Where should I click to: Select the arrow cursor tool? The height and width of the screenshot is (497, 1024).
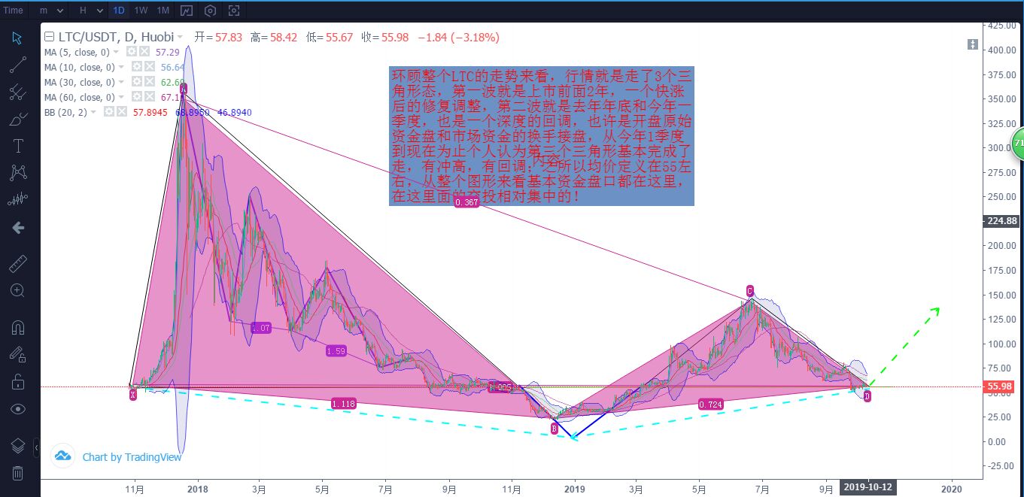point(17,38)
